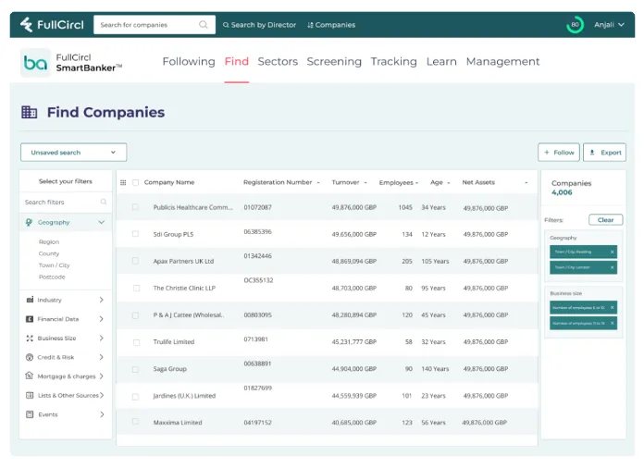Expand the Mortgage & charges filter section

[x=102, y=376]
